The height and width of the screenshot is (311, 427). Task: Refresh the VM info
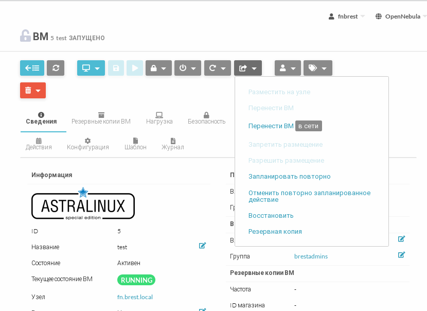pyautogui.click(x=56, y=68)
